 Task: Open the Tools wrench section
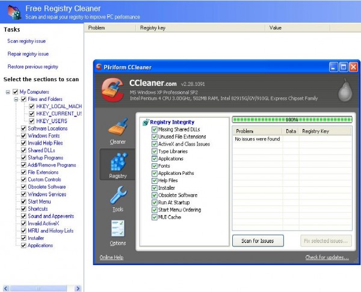click(x=118, y=199)
